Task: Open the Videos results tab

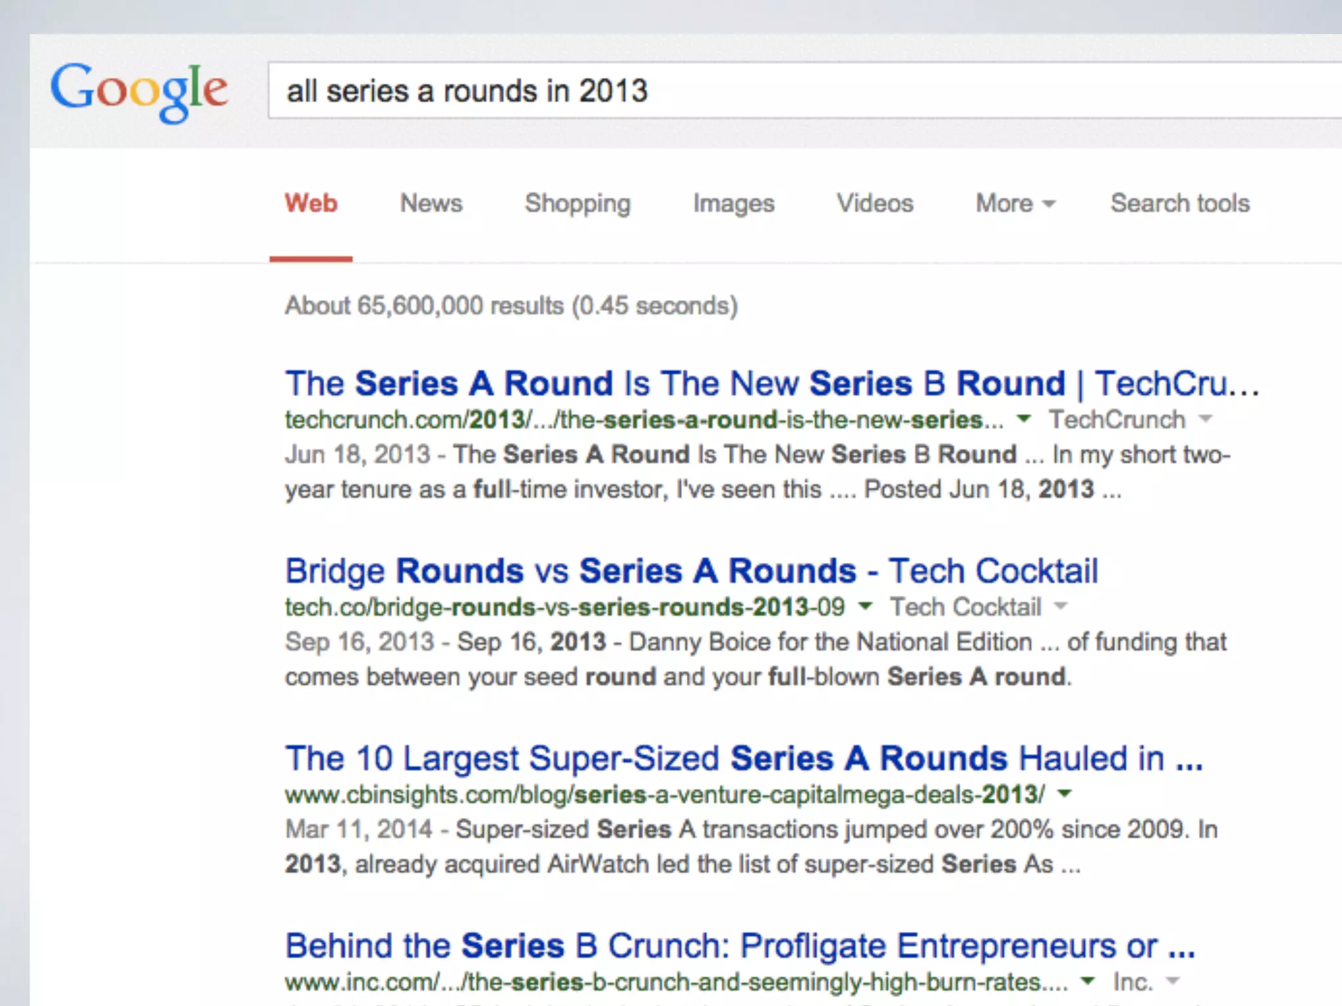Action: click(875, 203)
